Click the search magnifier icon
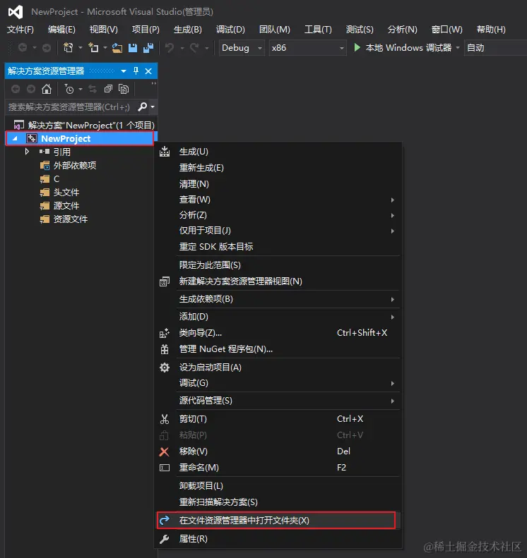This screenshot has width=527, height=558. (142, 107)
